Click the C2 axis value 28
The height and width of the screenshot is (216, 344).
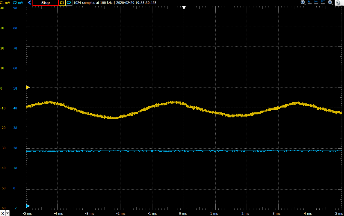click(15, 148)
